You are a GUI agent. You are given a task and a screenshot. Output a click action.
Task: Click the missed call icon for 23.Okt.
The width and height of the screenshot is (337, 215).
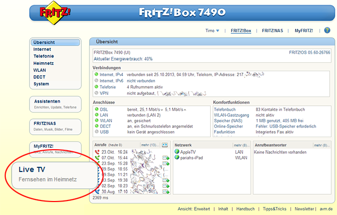click(x=97, y=152)
